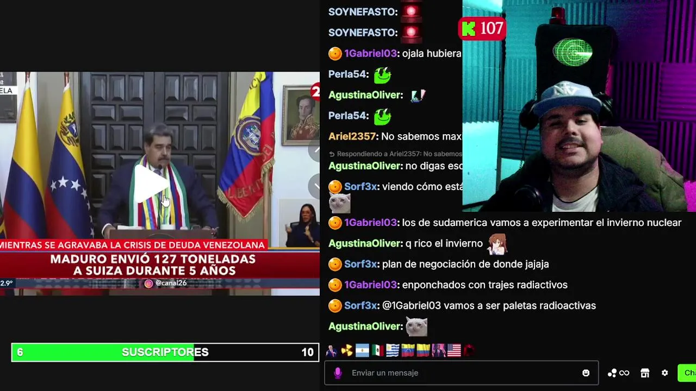This screenshot has height=391, width=696.
Task: Click the cat emote under Sorf3x message
Action: coord(340,204)
